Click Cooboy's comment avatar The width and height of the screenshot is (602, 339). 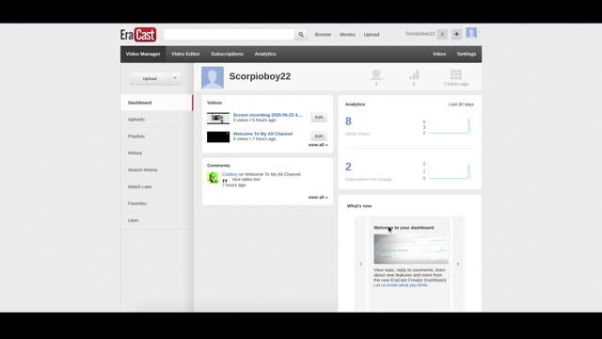coord(213,178)
